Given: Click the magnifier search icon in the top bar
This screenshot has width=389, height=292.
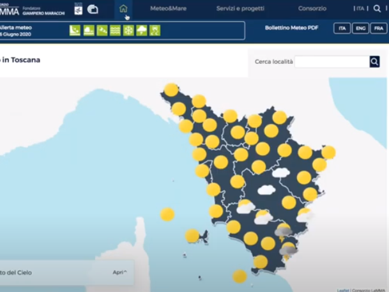Looking at the screenshot, I should pos(377,9).
